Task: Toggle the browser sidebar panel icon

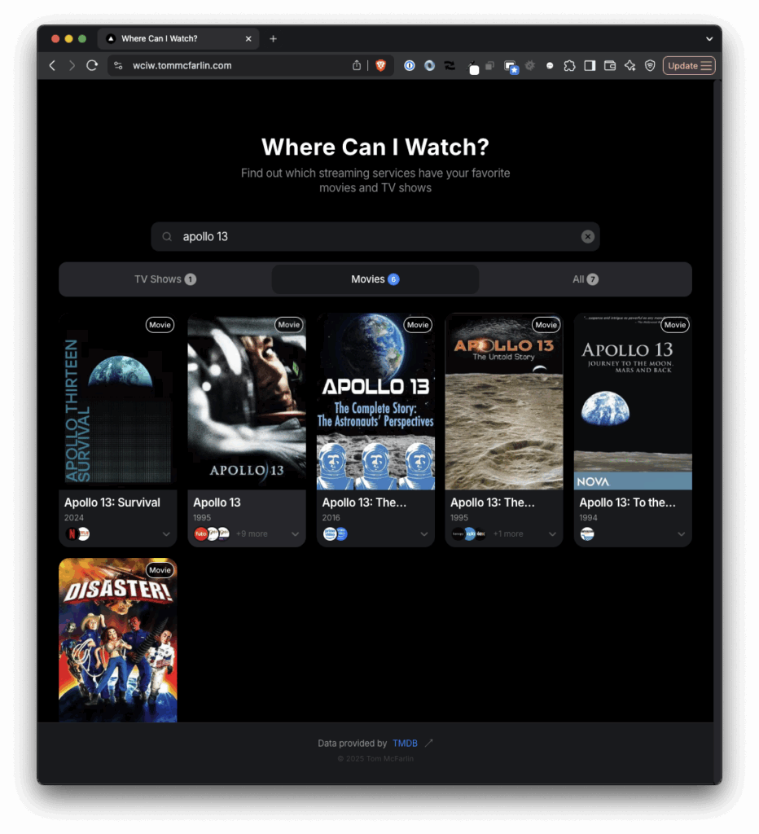Action: point(590,65)
